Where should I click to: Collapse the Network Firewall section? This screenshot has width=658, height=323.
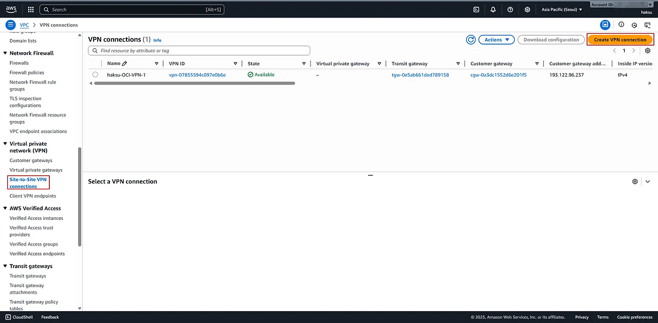click(x=5, y=53)
